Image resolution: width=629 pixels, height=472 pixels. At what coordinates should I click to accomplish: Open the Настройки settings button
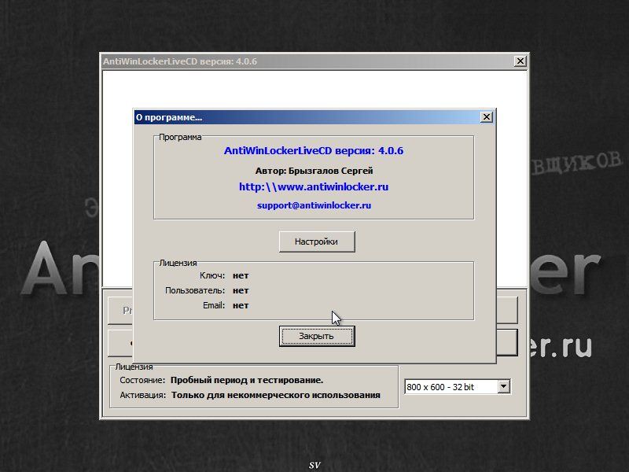click(317, 242)
